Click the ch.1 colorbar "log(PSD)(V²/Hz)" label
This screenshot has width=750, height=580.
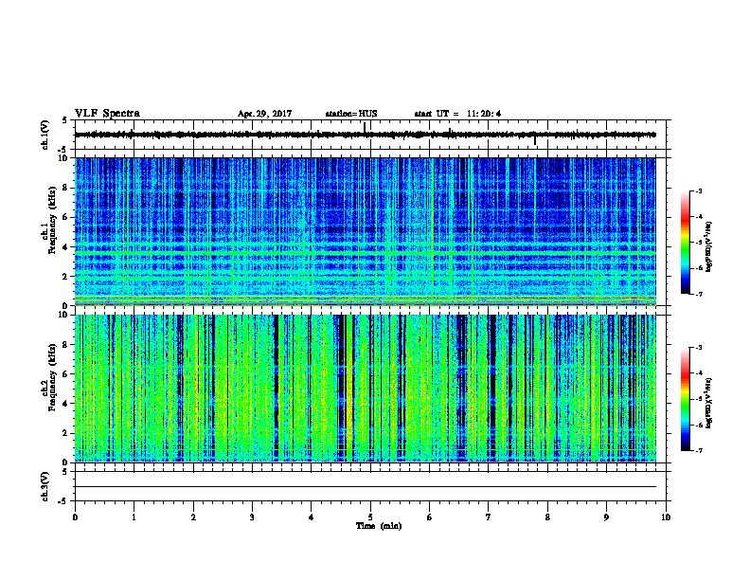[x=708, y=246]
